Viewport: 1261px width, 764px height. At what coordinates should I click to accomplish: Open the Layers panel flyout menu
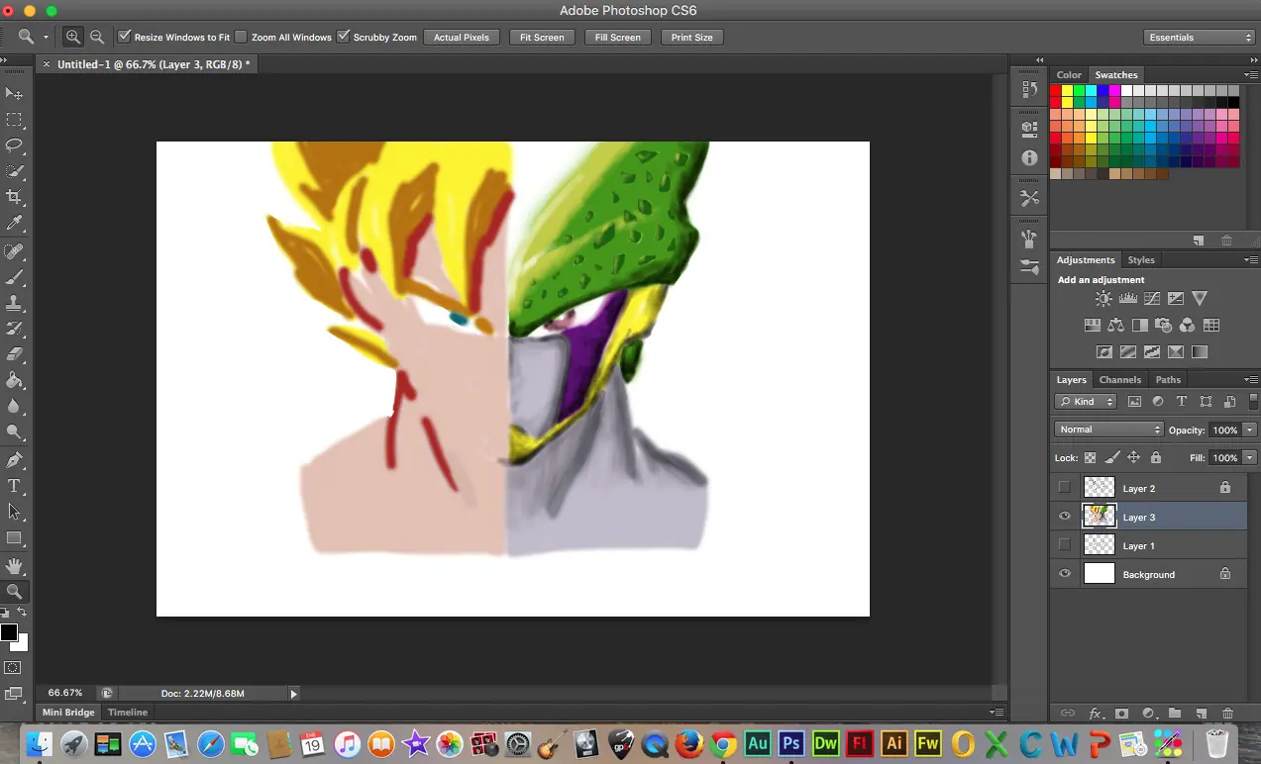(x=1251, y=379)
